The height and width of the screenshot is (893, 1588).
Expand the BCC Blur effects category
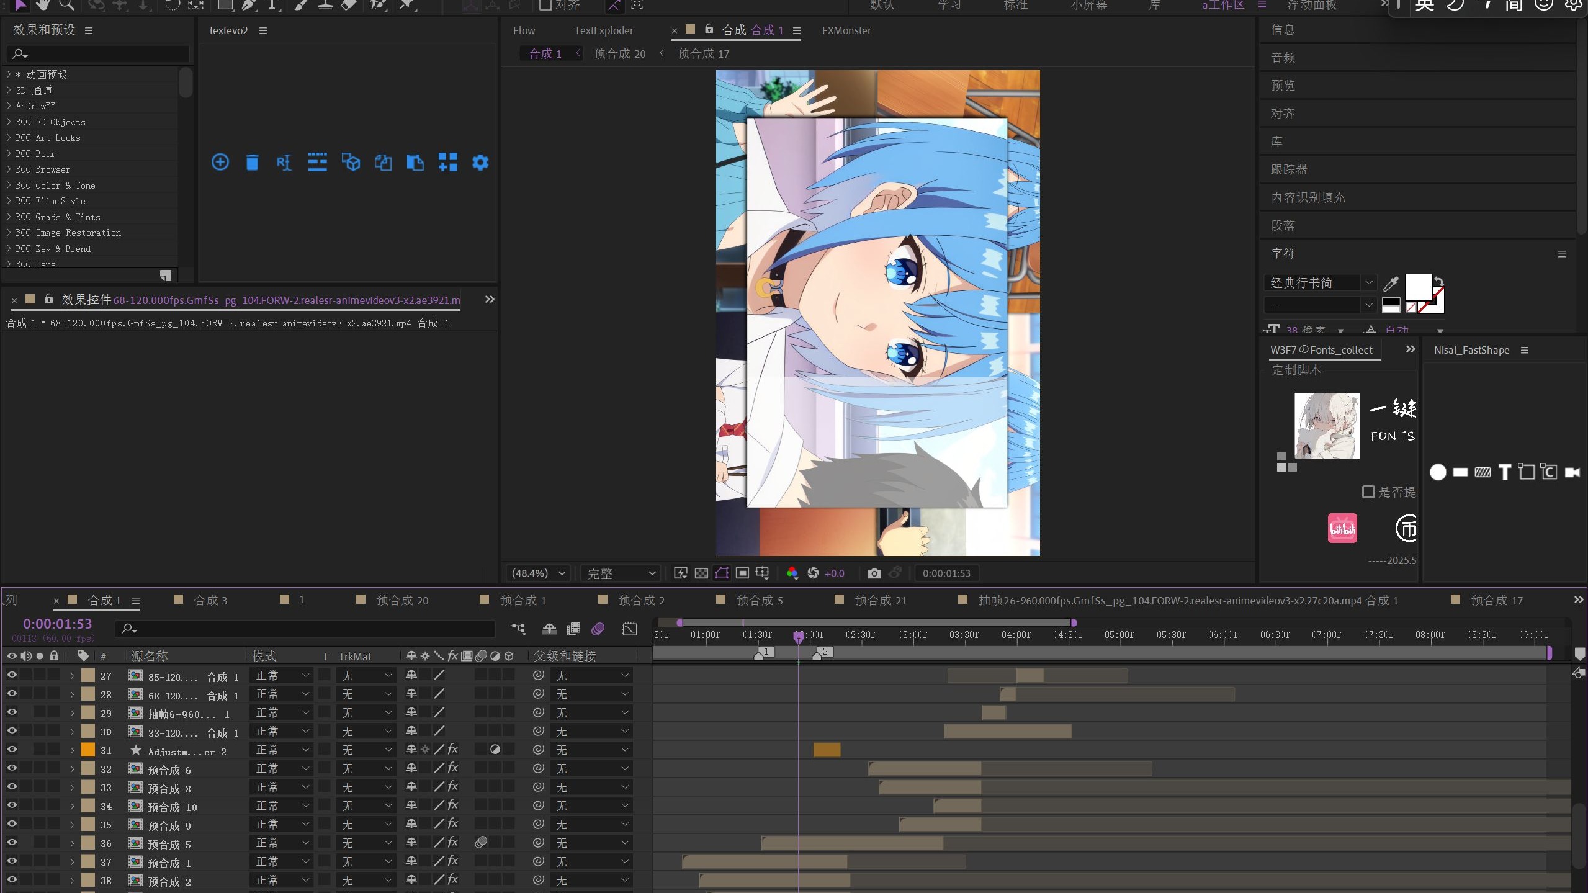pos(9,153)
